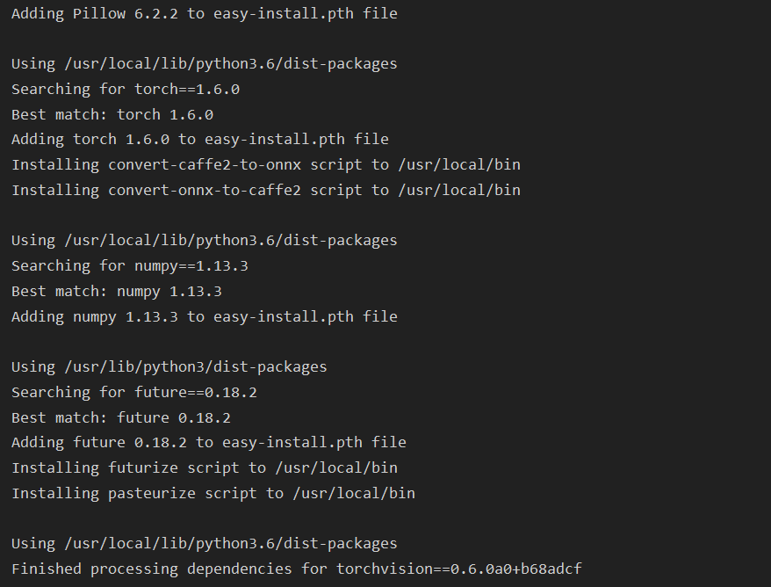Click the "Best match: torch 1.6.0" line
Viewport: 771px width, 587px height.
pos(112,114)
